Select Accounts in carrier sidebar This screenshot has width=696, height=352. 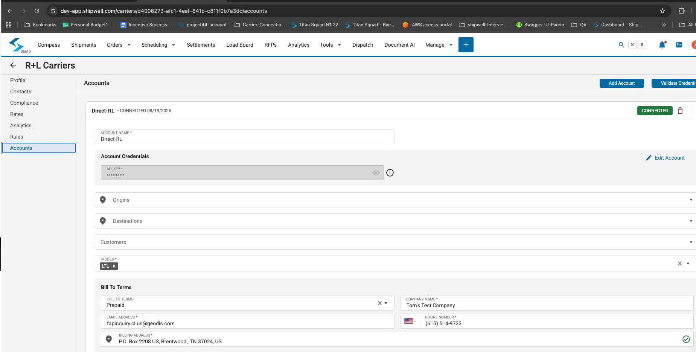coord(38,148)
